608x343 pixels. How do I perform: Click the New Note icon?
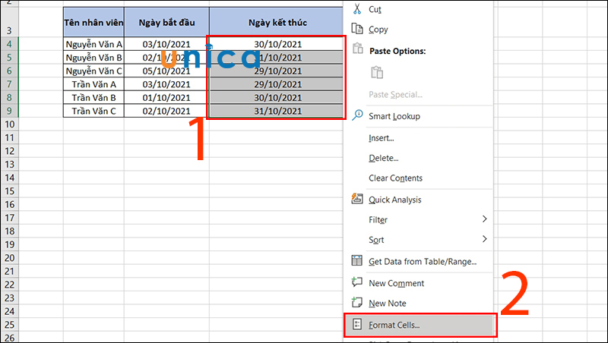click(356, 303)
